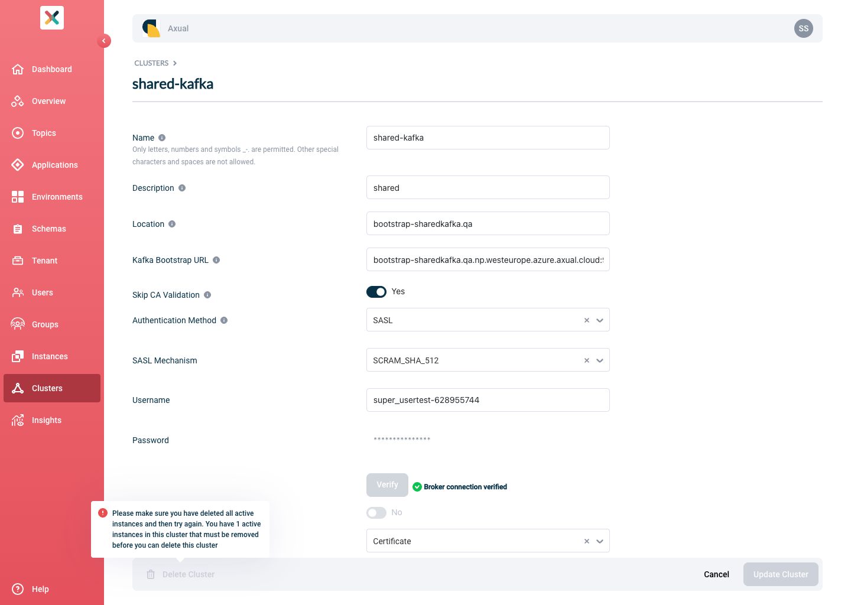The width and height of the screenshot is (851, 605).
Task: Click the Tenant briefcase icon
Action: point(18,261)
